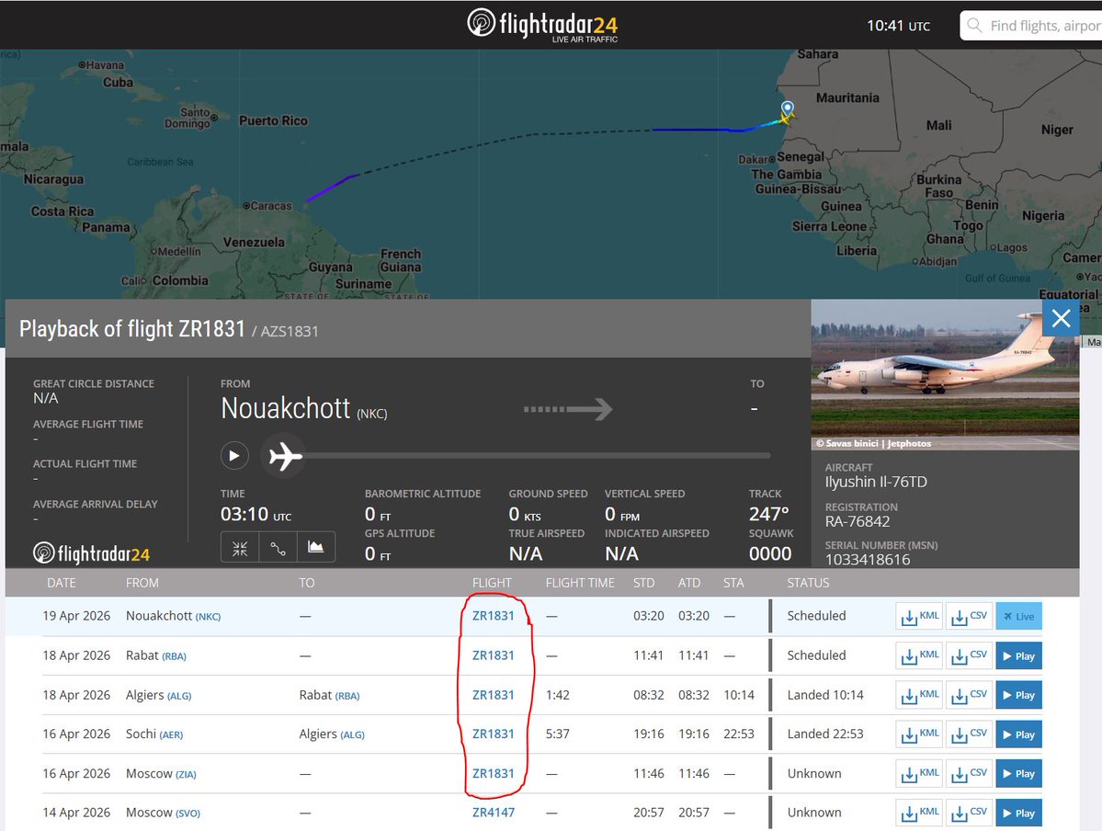Open flight link ZR4147
This screenshot has width=1102, height=831.
click(x=493, y=813)
